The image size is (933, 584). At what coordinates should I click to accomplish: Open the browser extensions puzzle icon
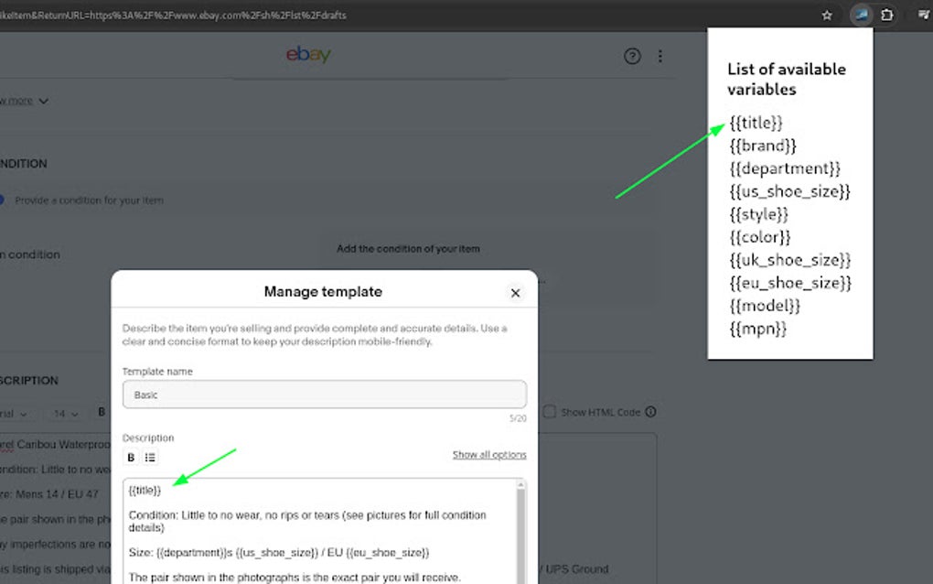[x=886, y=16]
